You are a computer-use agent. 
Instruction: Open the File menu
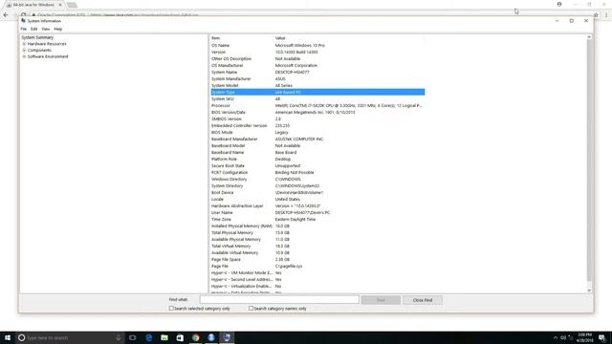[23, 29]
